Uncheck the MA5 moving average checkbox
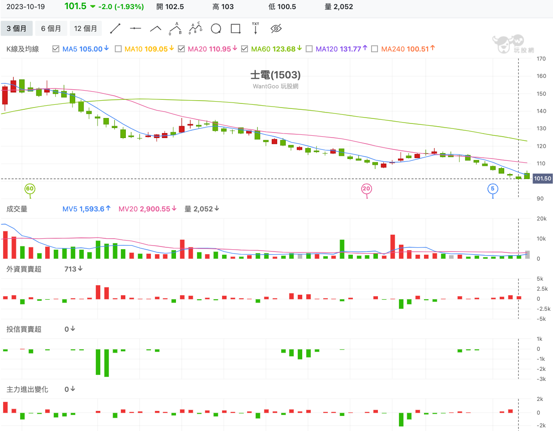 (x=56, y=49)
